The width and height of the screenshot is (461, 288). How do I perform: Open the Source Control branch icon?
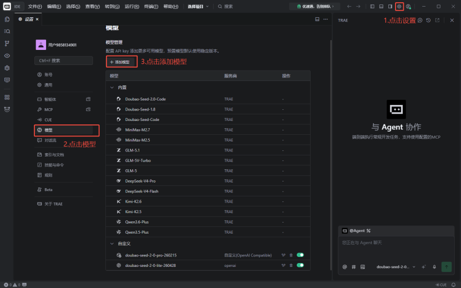[7, 43]
